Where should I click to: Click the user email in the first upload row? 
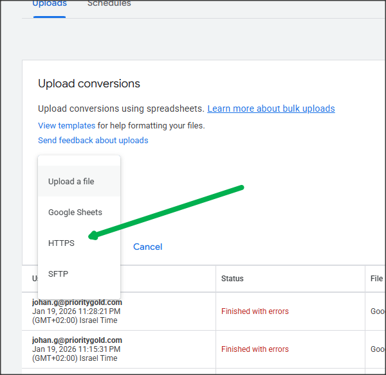coord(77,302)
